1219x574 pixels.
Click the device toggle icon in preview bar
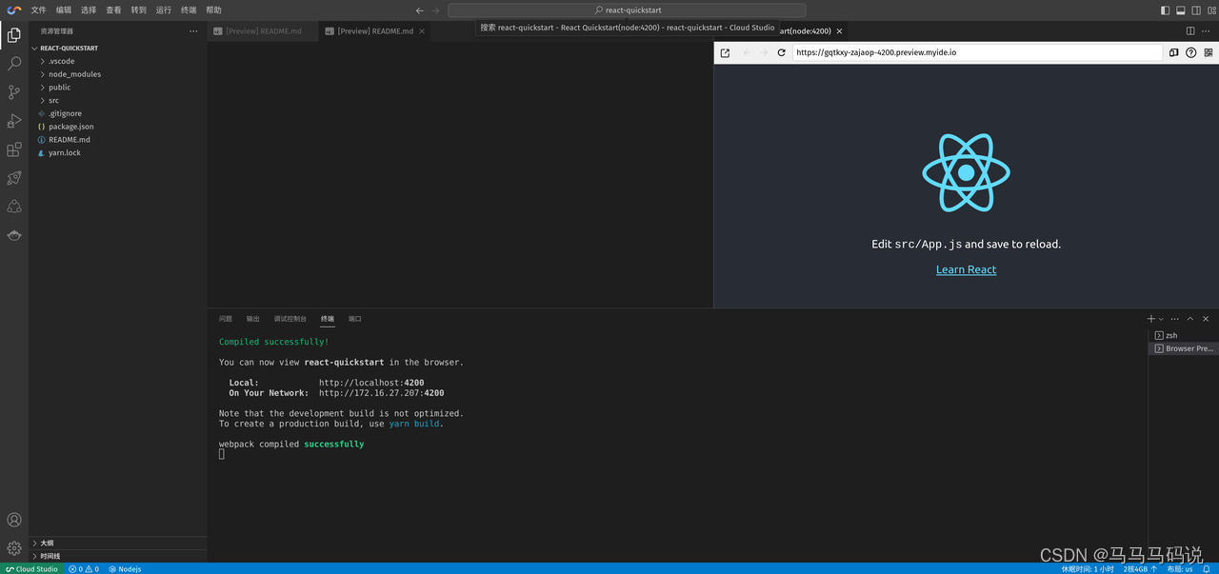pyautogui.click(x=1174, y=53)
